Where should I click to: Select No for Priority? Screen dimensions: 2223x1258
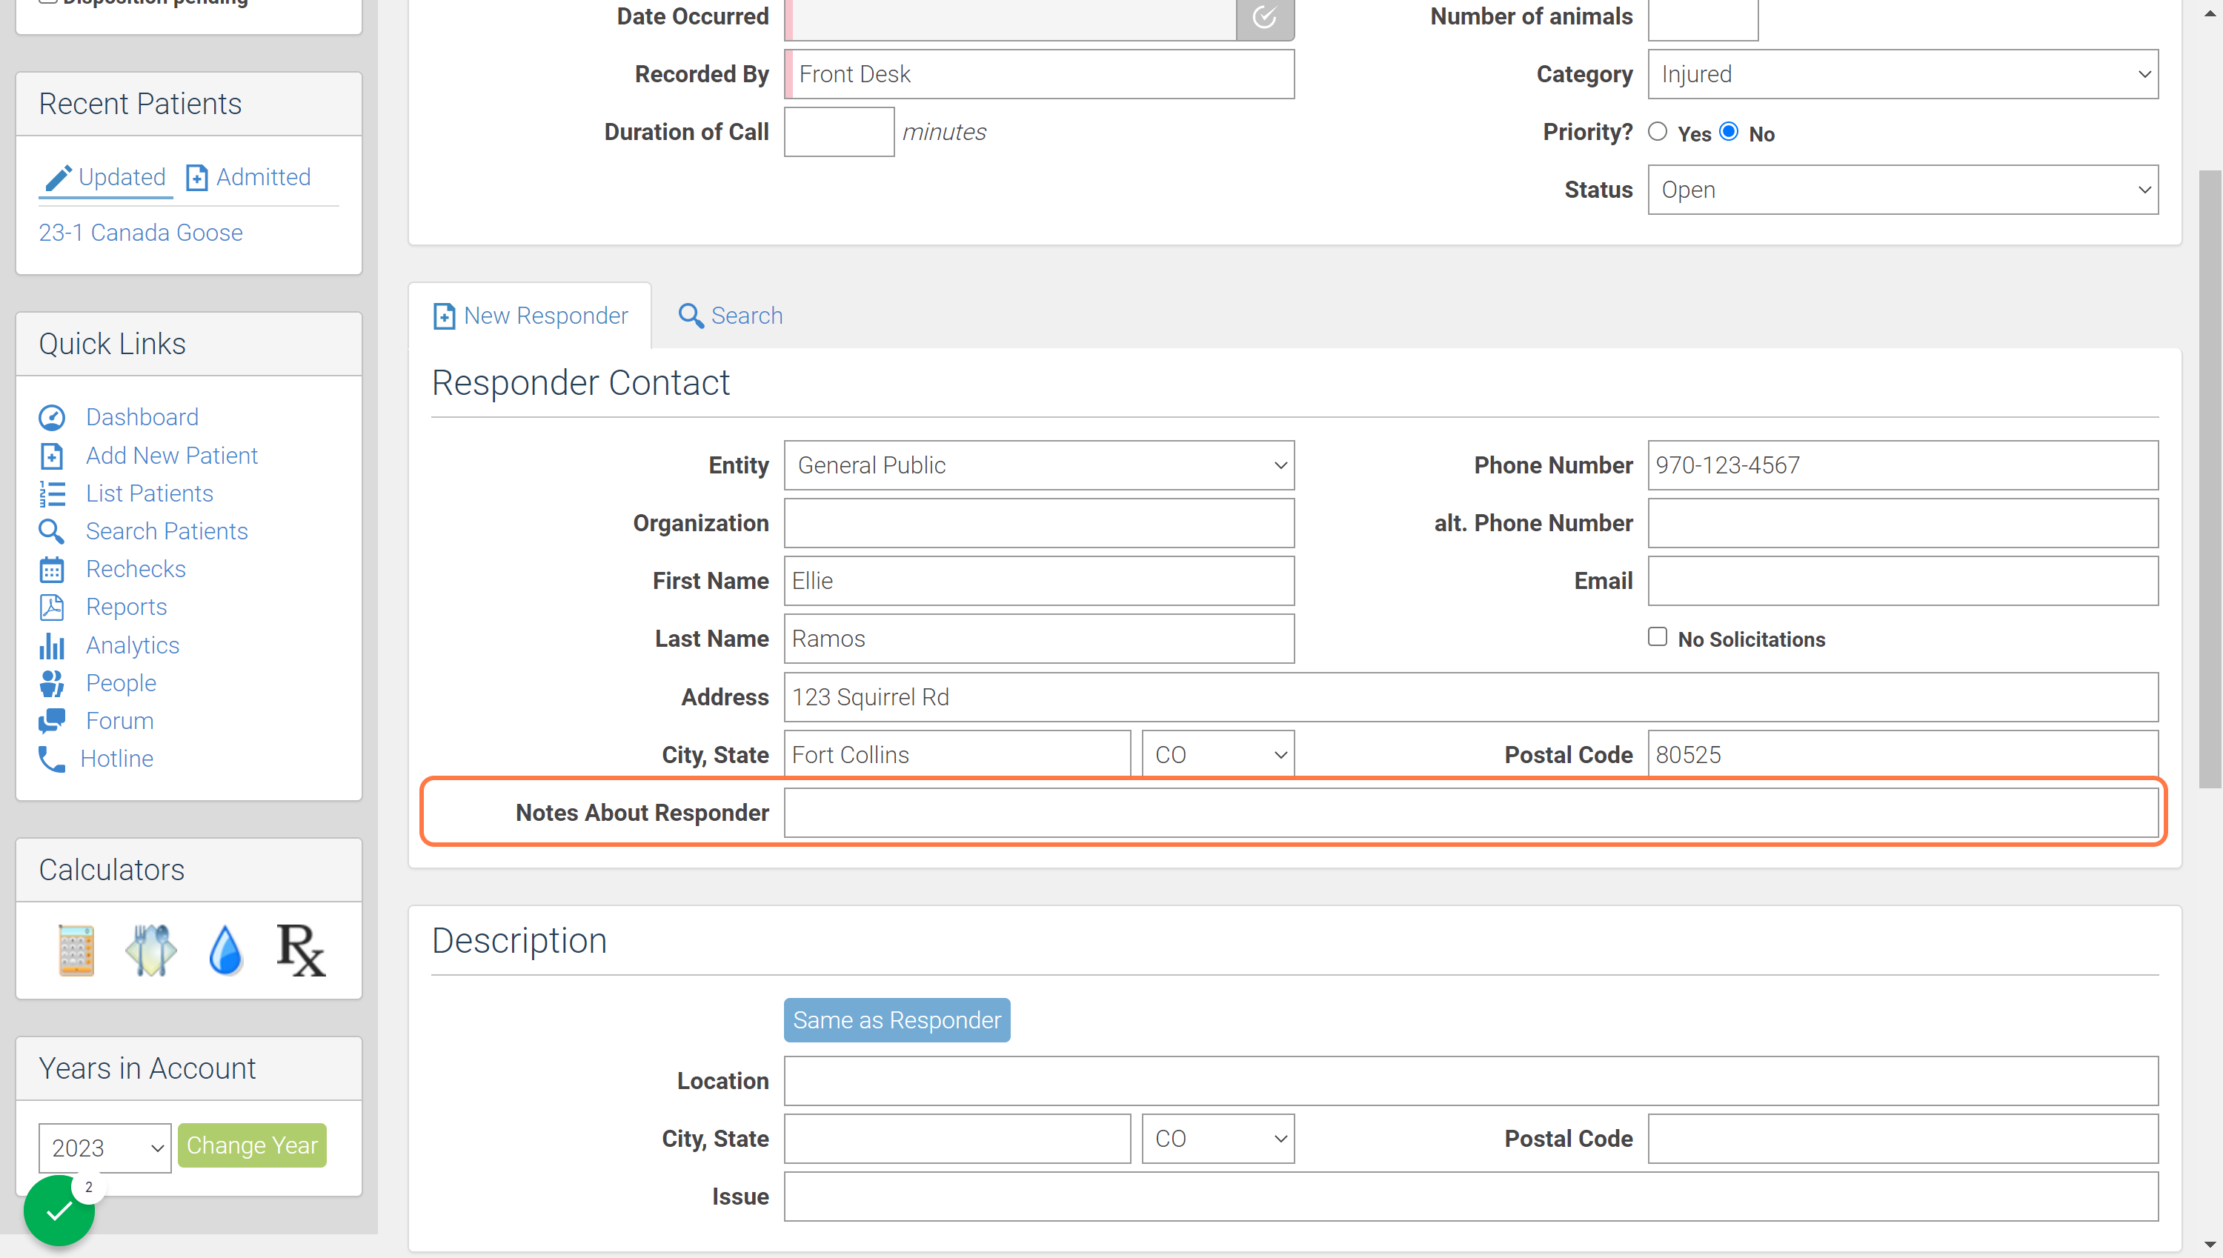[1728, 132]
